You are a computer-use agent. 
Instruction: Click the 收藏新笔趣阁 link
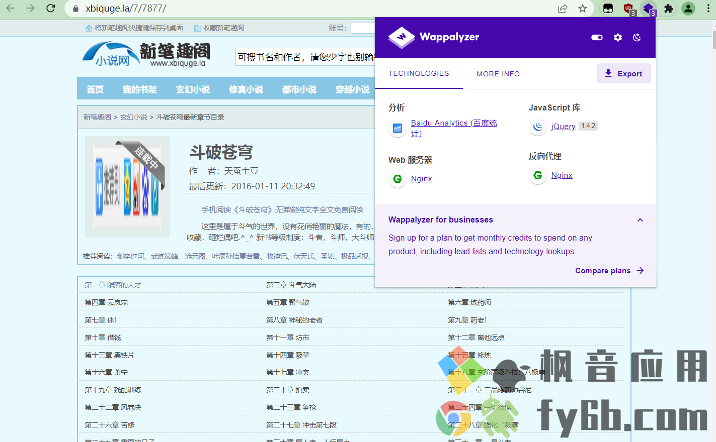click(219, 28)
